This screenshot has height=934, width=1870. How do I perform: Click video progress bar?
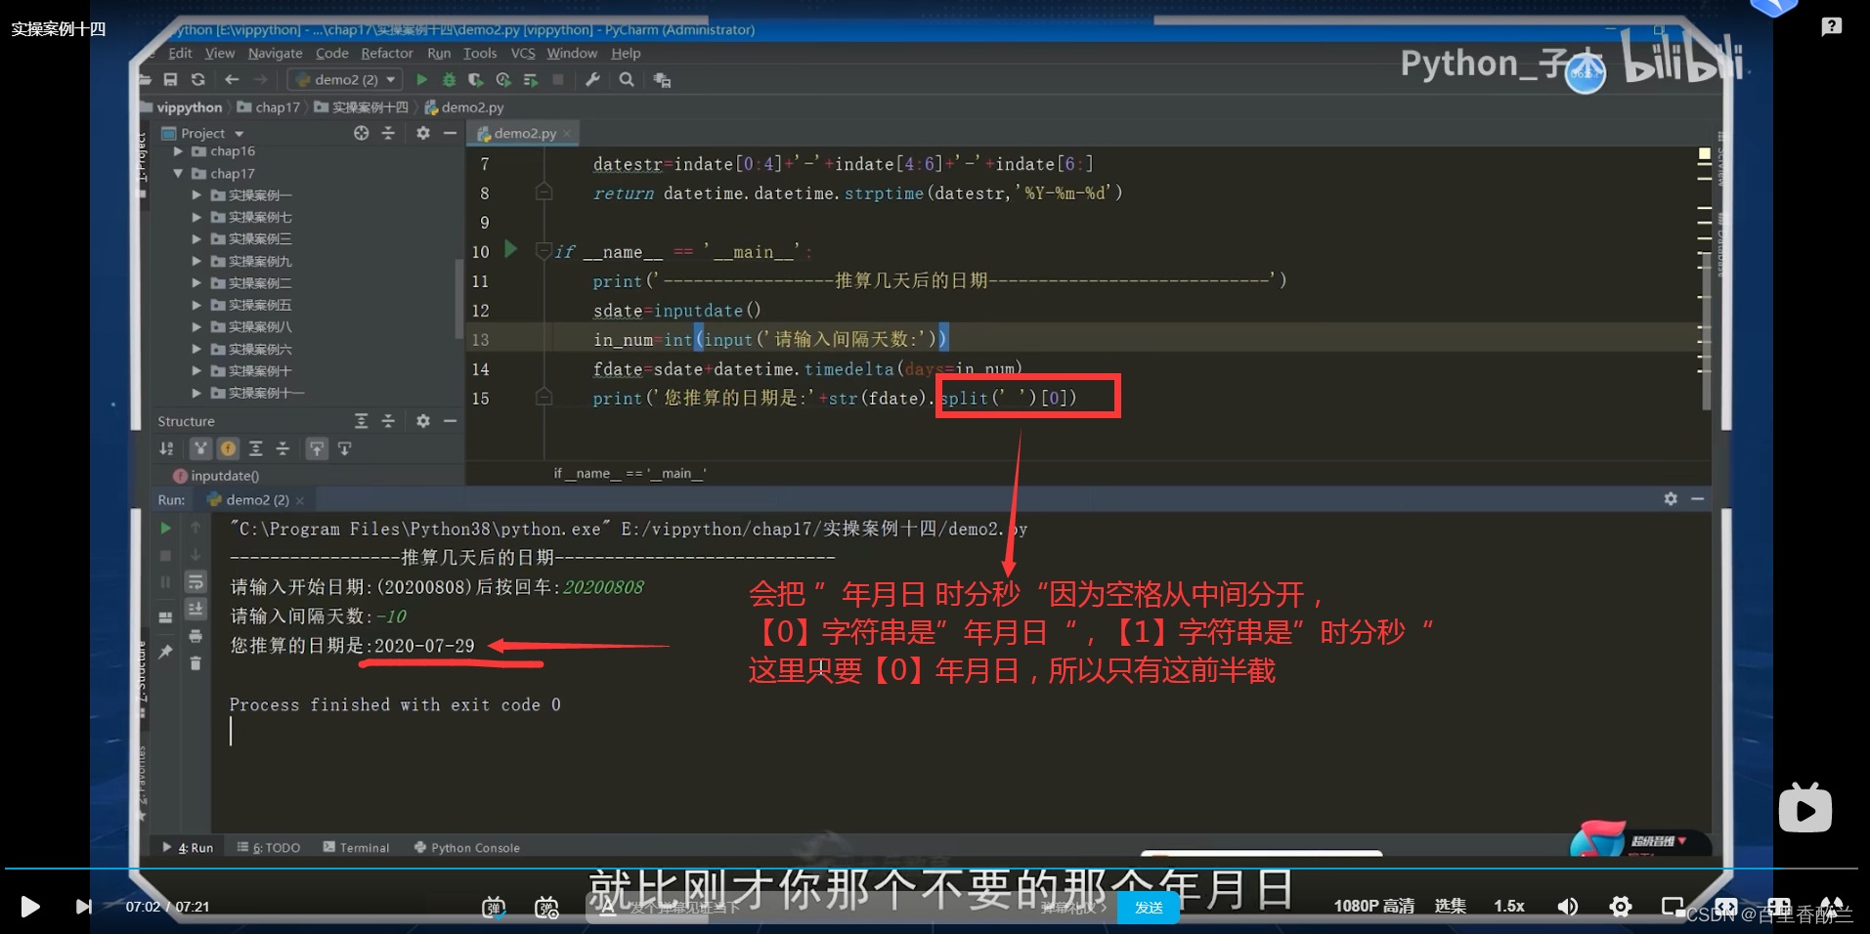[x=931, y=868]
